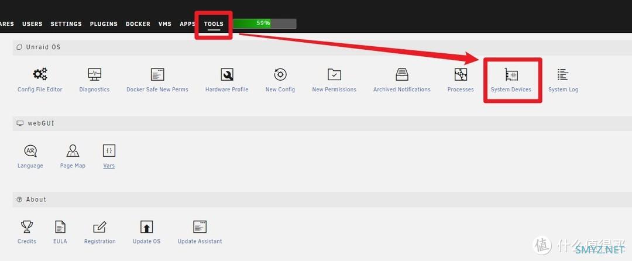Viewport: 632px width, 261px height.
Task: Switch to the DOCKER menu tab
Action: (138, 24)
